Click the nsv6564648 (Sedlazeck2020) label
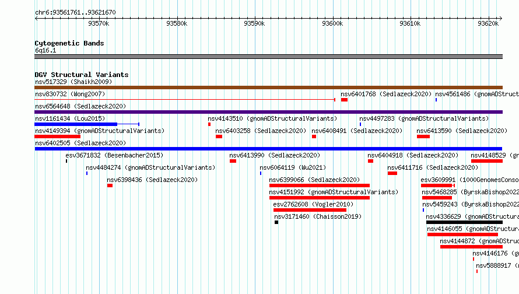 click(80, 106)
